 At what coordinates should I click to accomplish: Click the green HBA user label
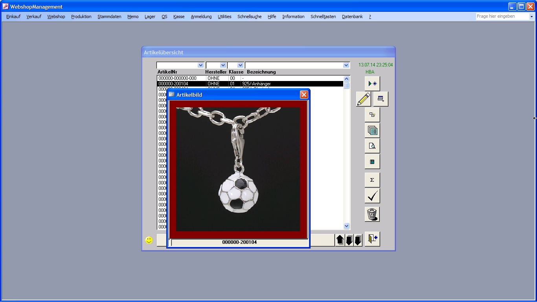click(x=370, y=72)
